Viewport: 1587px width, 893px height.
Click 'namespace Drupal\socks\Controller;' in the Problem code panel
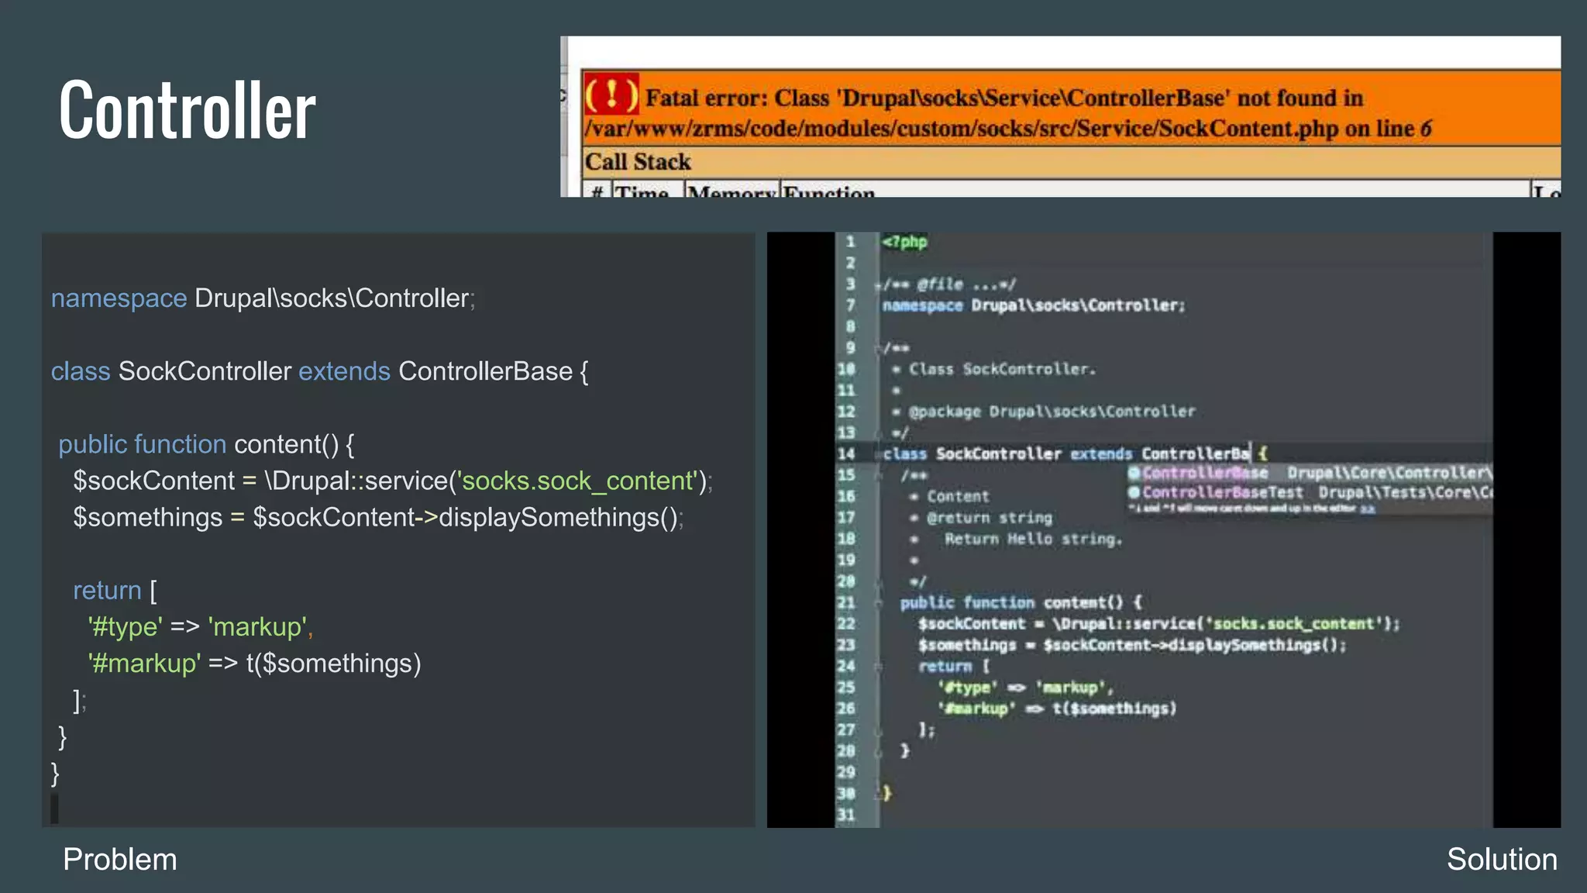coord(263,298)
